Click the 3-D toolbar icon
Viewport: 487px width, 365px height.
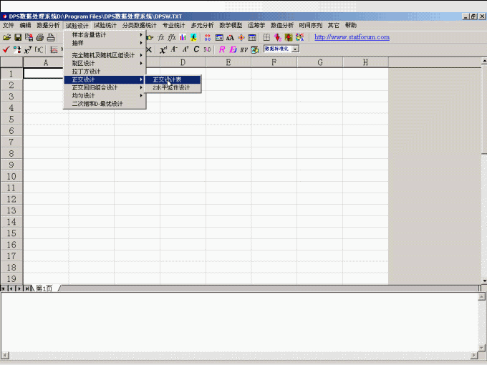(x=207, y=49)
